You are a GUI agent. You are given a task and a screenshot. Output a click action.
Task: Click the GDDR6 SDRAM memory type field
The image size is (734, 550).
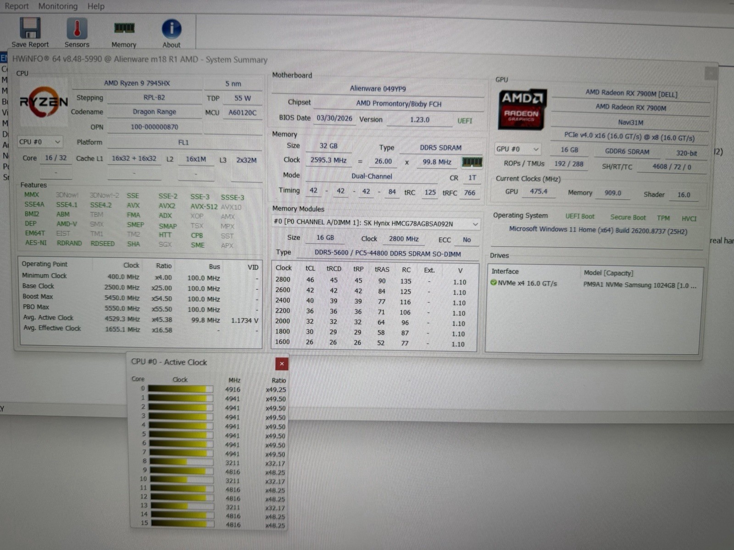627,151
